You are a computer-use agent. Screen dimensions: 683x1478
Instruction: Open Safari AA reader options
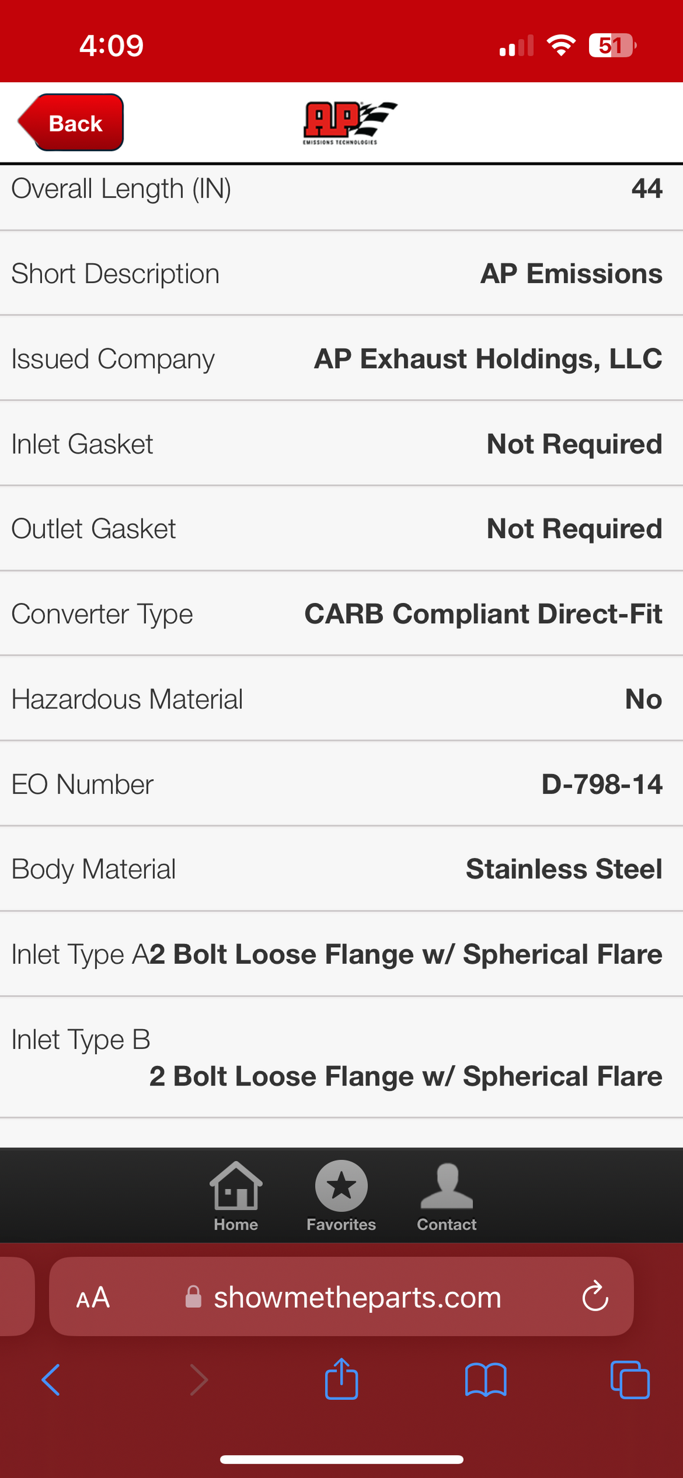93,1298
